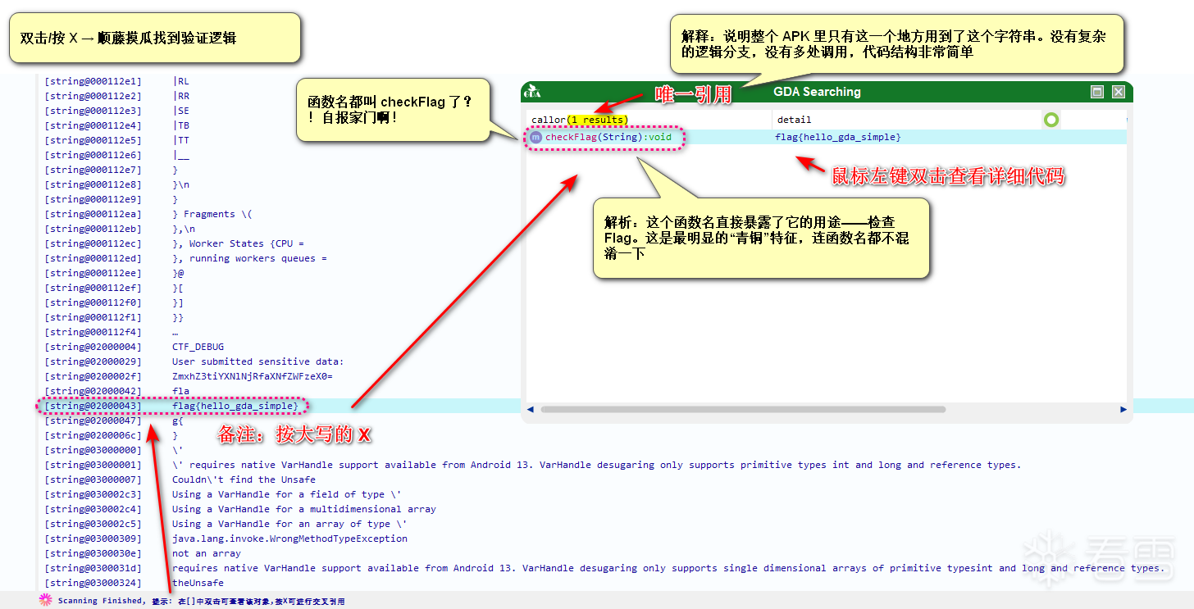1194x609 pixels.
Task: Select the Base64 string ZmxhZ3tiYXNlNjRfaXNfZWFzeX0=
Action: click(253, 376)
